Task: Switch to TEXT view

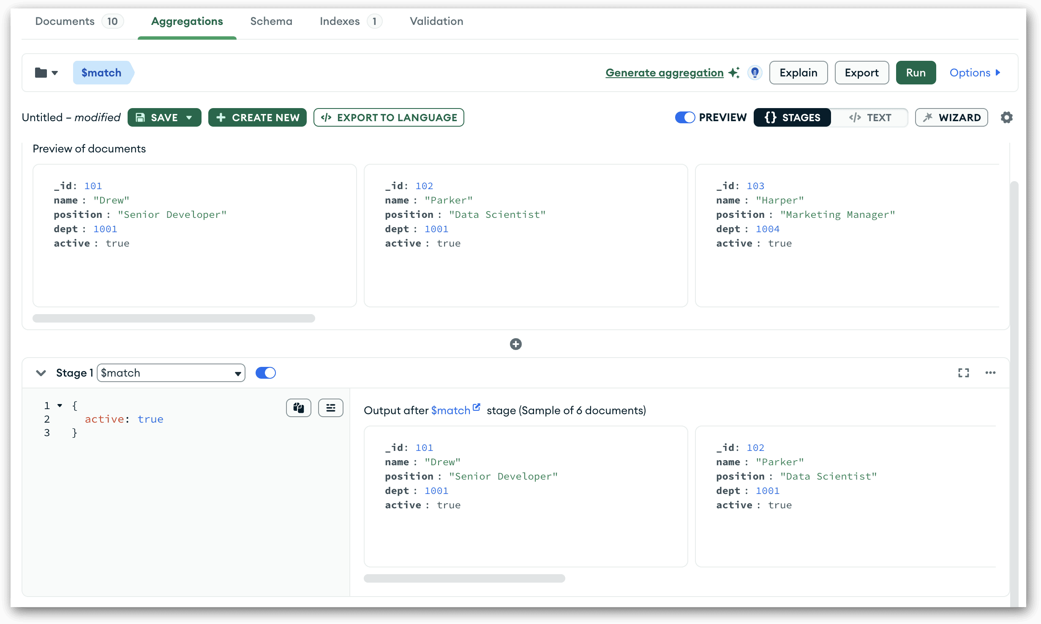Action: coord(870,117)
